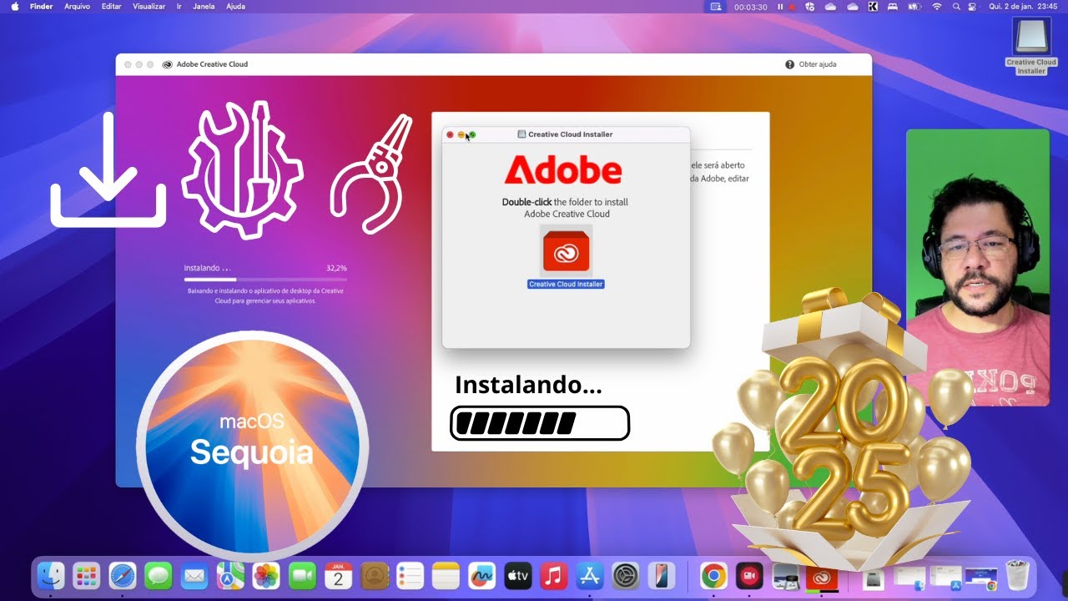Viewport: 1068px width, 601px height.
Task: Click the date and time clock
Action: 1025,6
